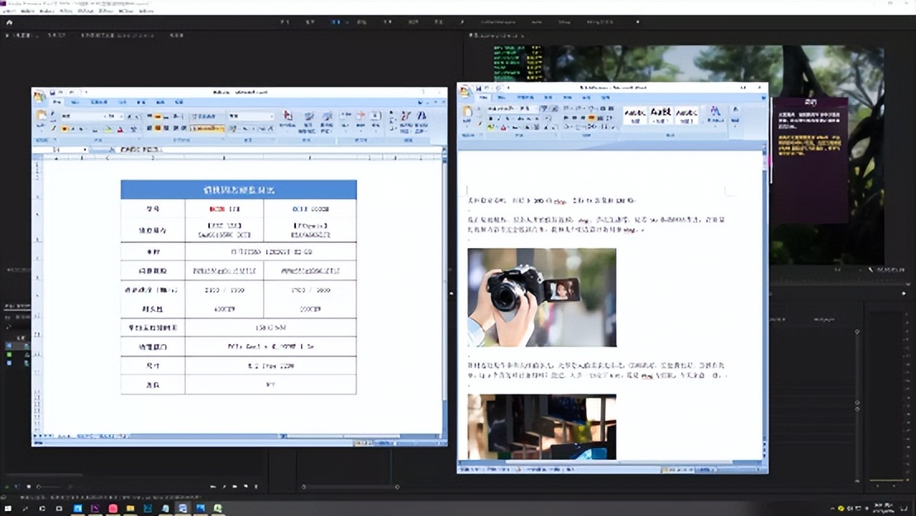Select the second heading style in Word gallery
Viewport: 916px width, 516px height.
tap(660, 115)
